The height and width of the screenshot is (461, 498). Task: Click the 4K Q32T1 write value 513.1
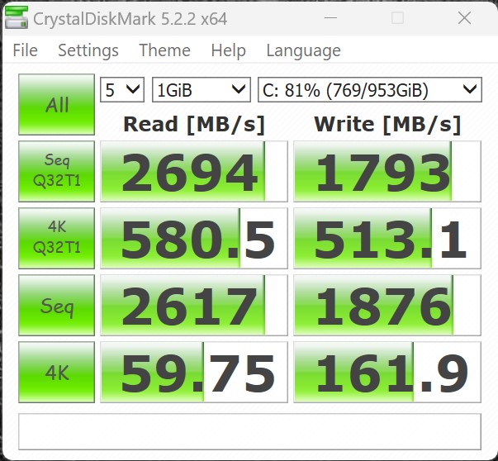tap(387, 238)
